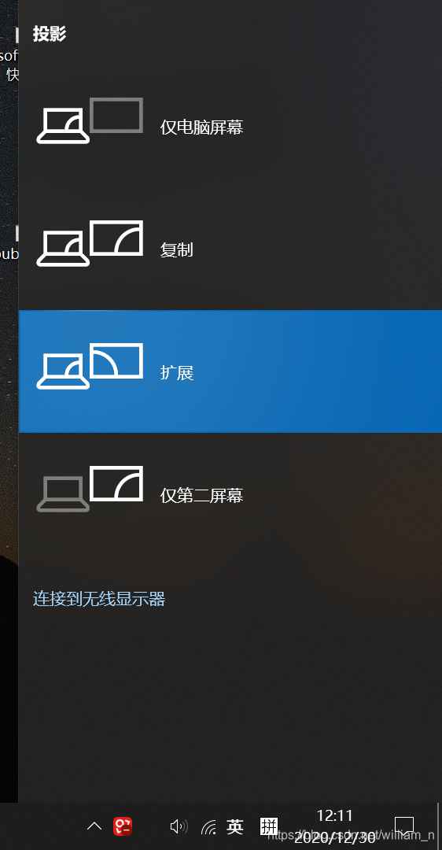Click the dual-monitor icon next to 复制
This screenshot has width=442, height=850.
(90, 243)
